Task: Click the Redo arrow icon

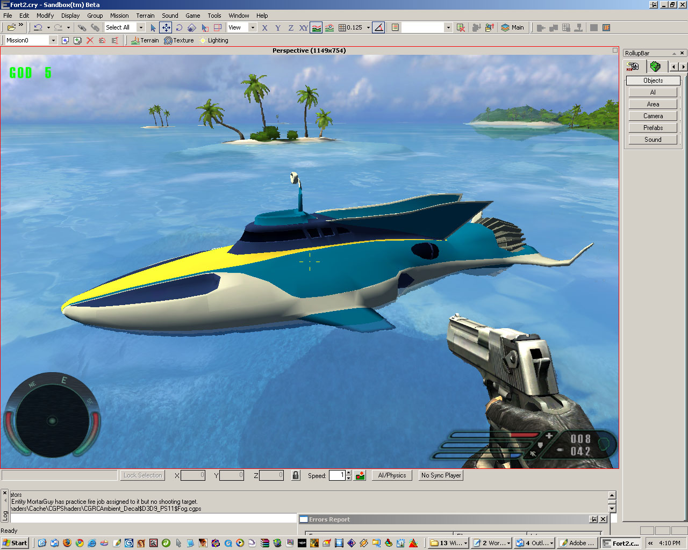Action: (x=58, y=27)
